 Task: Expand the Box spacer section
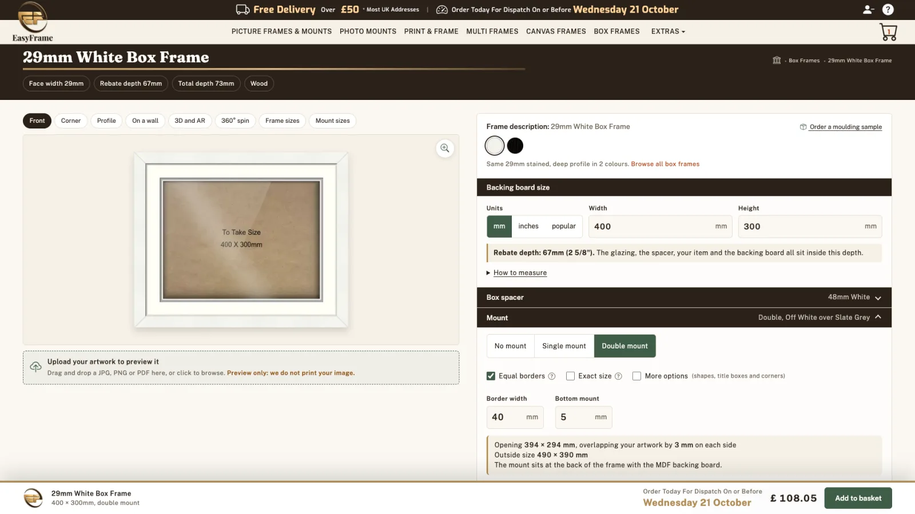[x=684, y=298]
